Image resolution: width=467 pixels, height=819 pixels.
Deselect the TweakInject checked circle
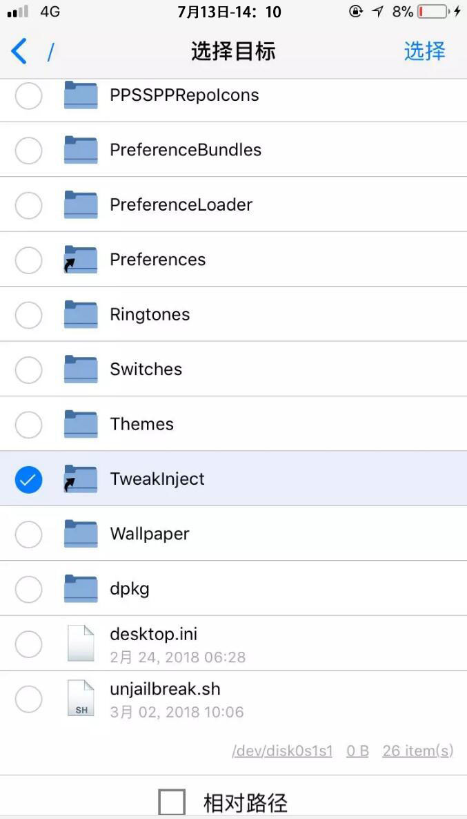click(x=28, y=479)
